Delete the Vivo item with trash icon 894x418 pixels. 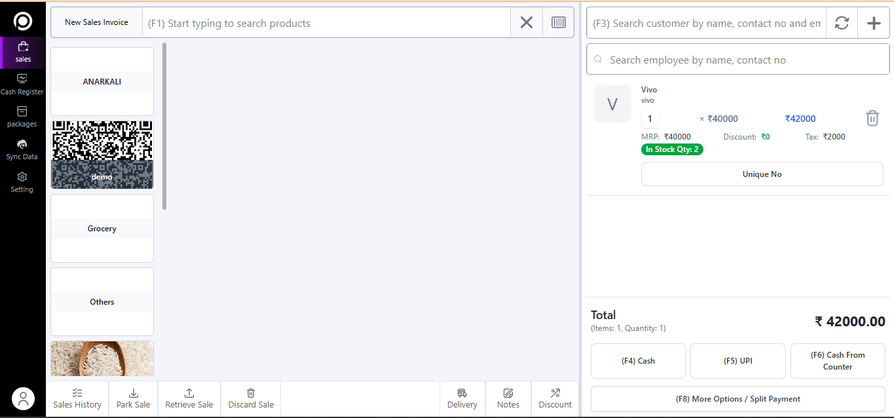pyautogui.click(x=872, y=119)
